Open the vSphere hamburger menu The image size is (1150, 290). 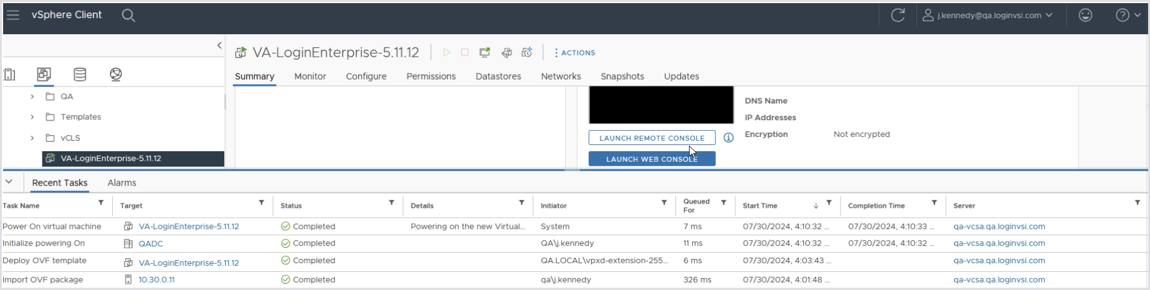pos(13,15)
